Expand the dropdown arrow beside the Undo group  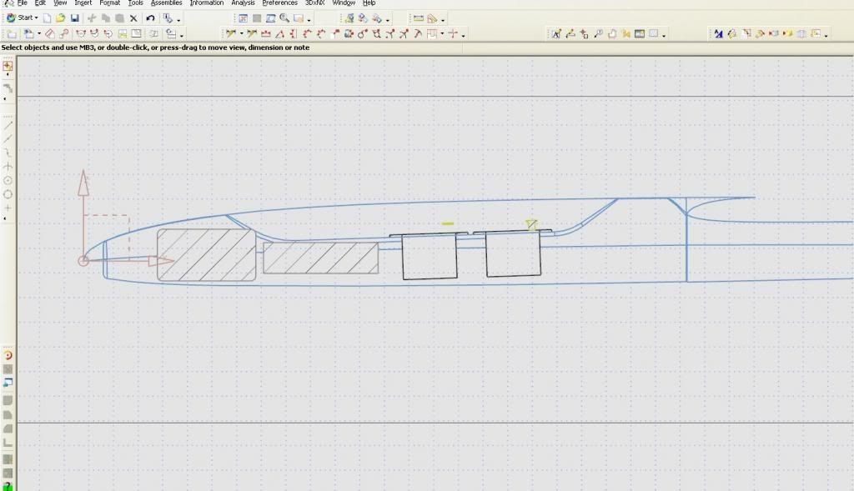point(180,19)
